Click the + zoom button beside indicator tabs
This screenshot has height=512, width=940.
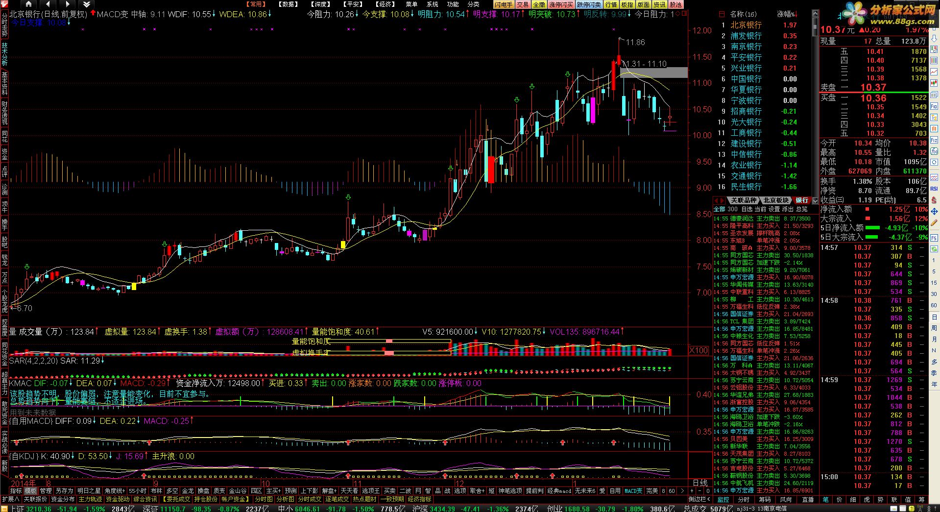click(692, 491)
